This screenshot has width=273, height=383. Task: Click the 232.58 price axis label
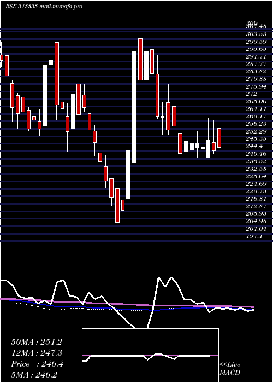[x=256, y=169]
